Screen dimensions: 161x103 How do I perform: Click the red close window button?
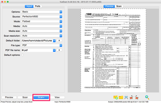tap(2, 2)
